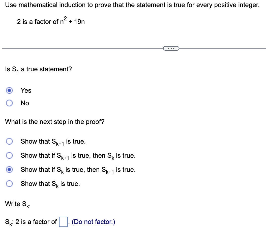Click the blue answer entry square

point(62,221)
